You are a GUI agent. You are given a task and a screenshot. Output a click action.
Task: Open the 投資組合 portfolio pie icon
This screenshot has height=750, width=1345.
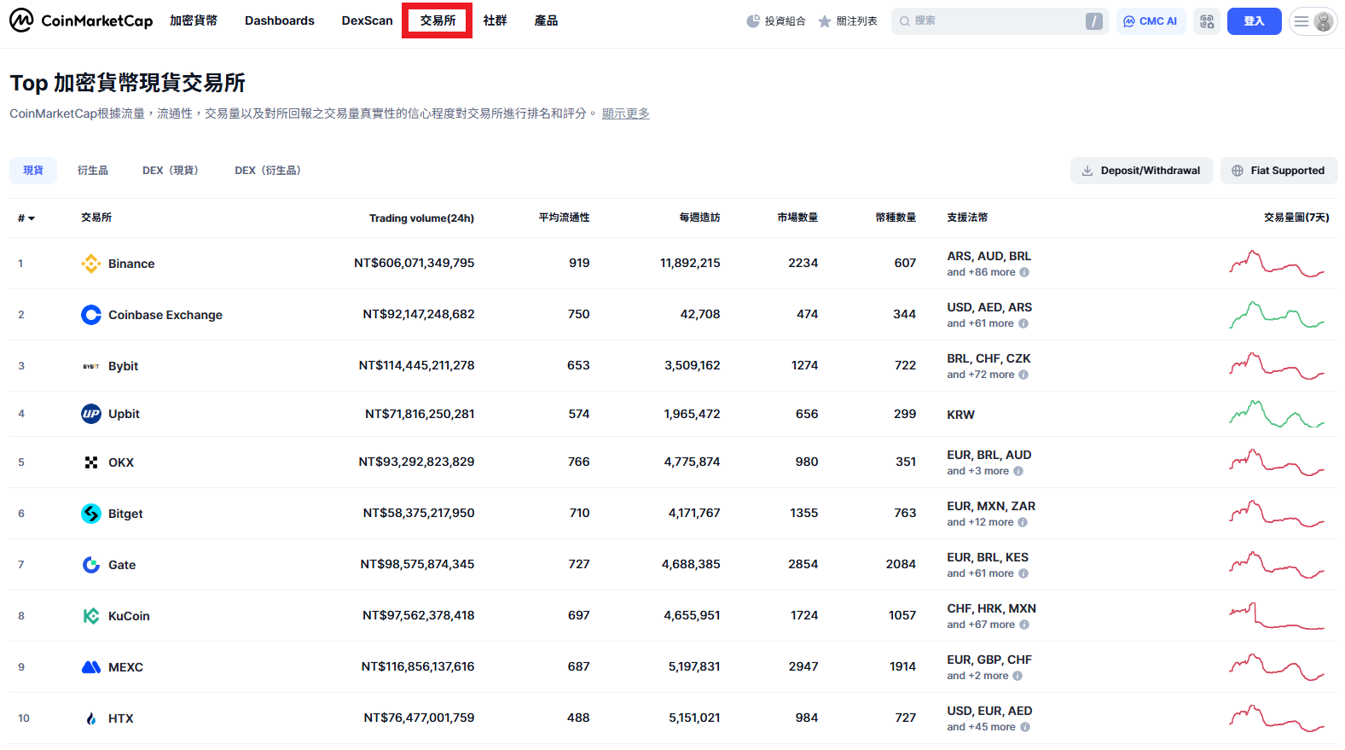pos(752,21)
